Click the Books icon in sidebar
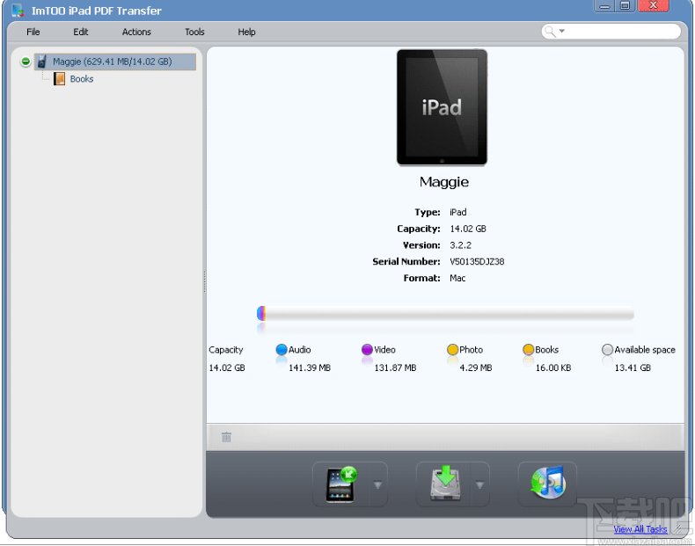This screenshot has width=695, height=546. (59, 79)
